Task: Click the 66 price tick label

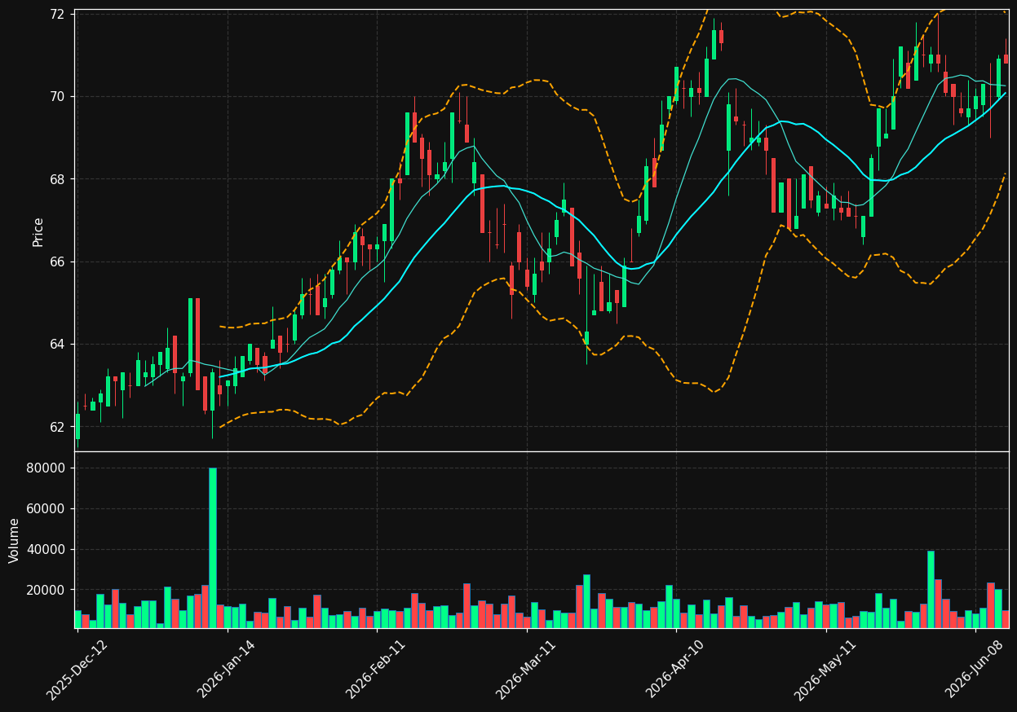Action: click(57, 262)
